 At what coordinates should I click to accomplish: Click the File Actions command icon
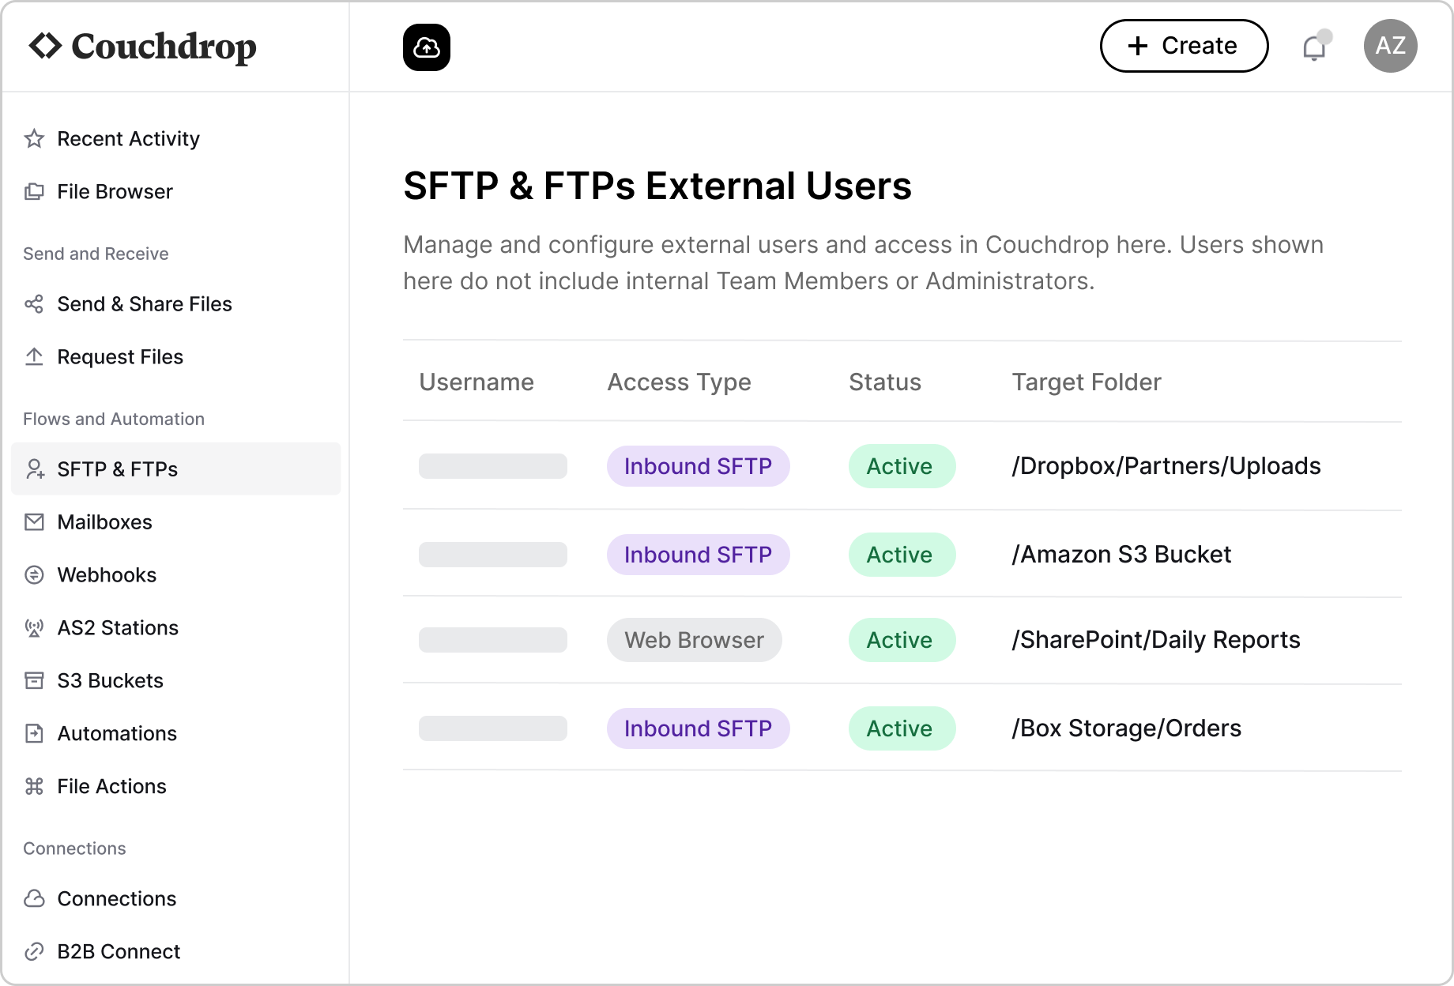(33, 786)
